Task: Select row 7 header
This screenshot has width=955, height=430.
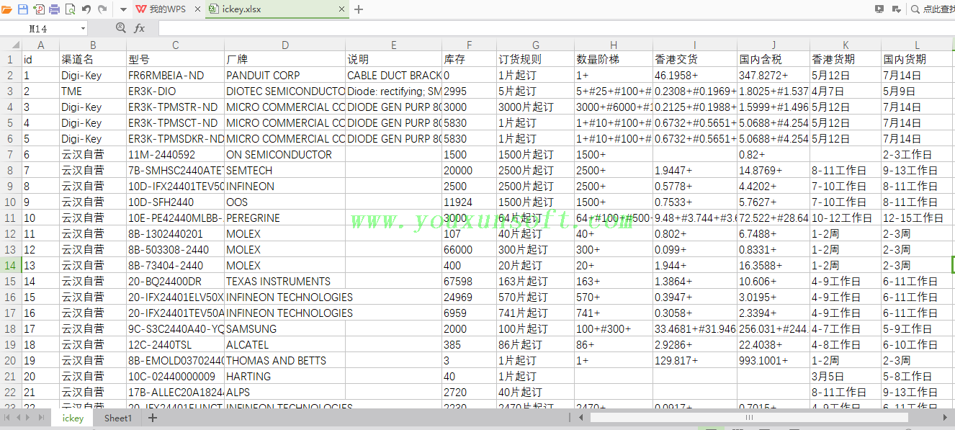Action: (10, 154)
